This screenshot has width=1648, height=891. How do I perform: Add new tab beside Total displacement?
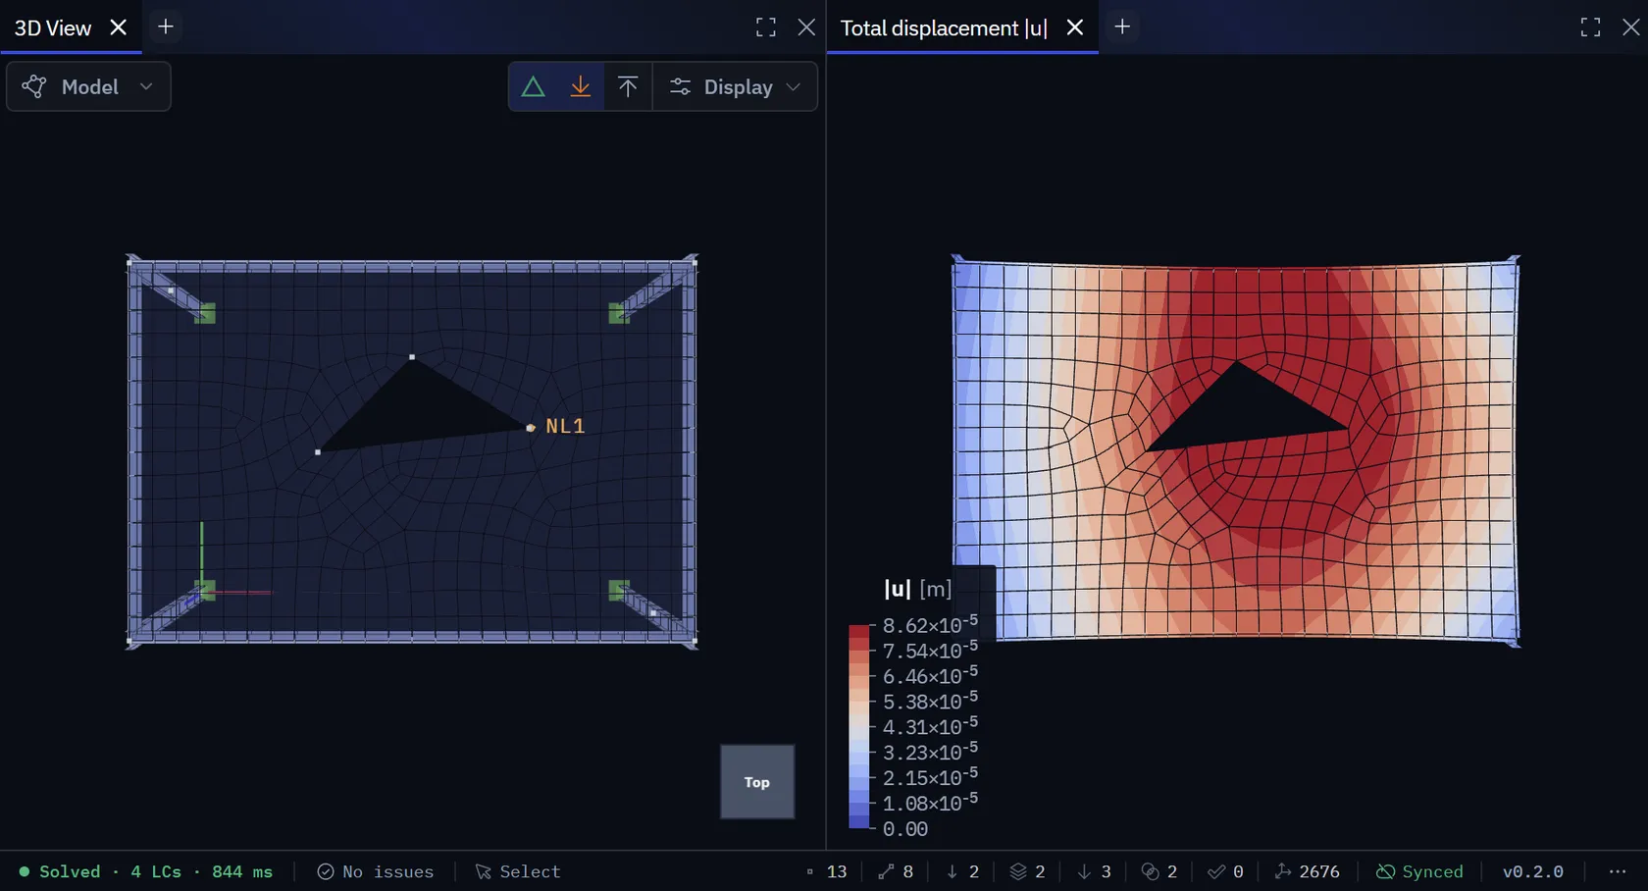[x=1122, y=26]
